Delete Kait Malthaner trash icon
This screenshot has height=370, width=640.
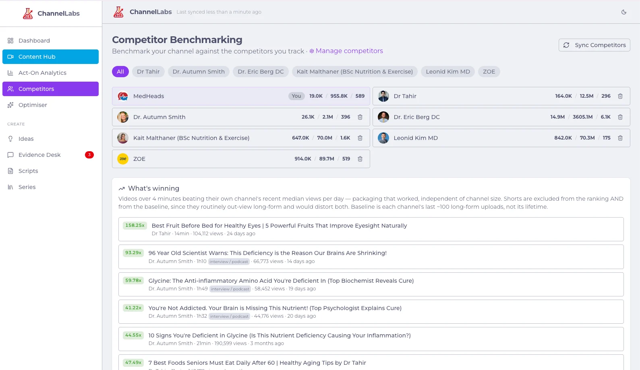coord(360,138)
